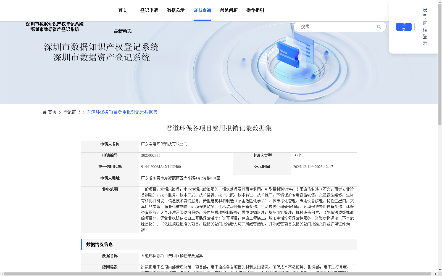Click the scroll-down arrow of vertical scrollbar

click(x=440, y=270)
